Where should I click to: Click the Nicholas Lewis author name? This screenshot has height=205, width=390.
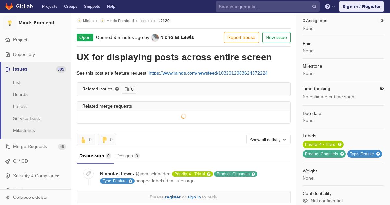tap(177, 37)
